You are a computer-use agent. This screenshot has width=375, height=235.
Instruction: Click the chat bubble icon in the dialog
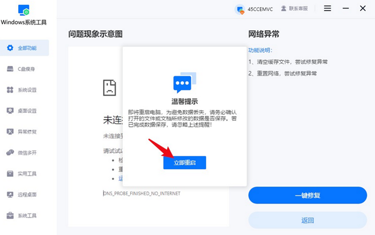pos(184,83)
